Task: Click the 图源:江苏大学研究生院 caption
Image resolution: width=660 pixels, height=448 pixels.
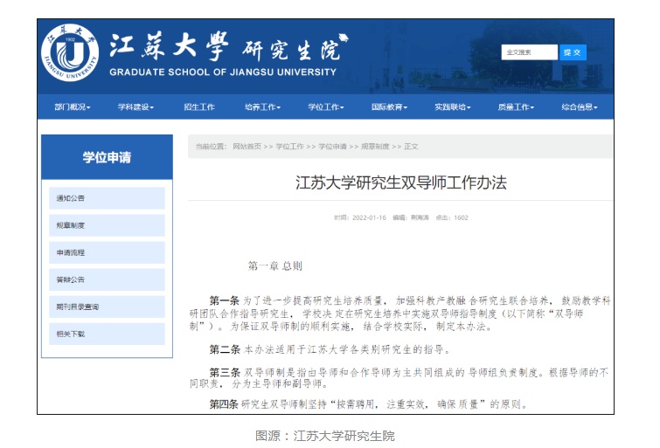Action: tap(325, 436)
